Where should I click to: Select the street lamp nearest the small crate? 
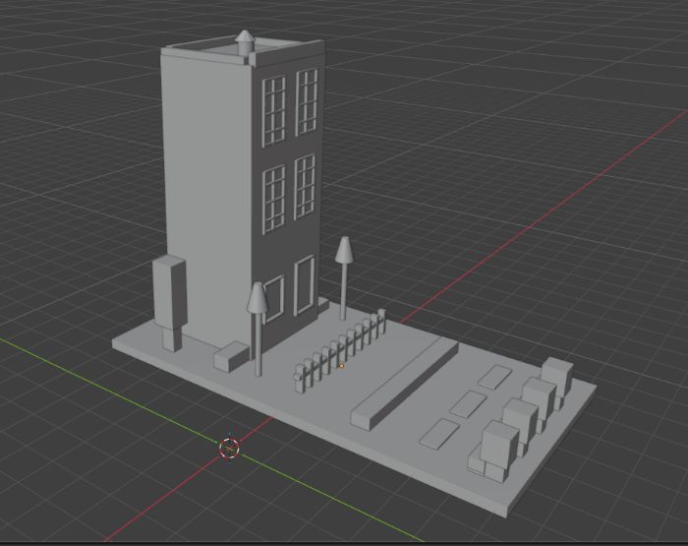tap(258, 329)
